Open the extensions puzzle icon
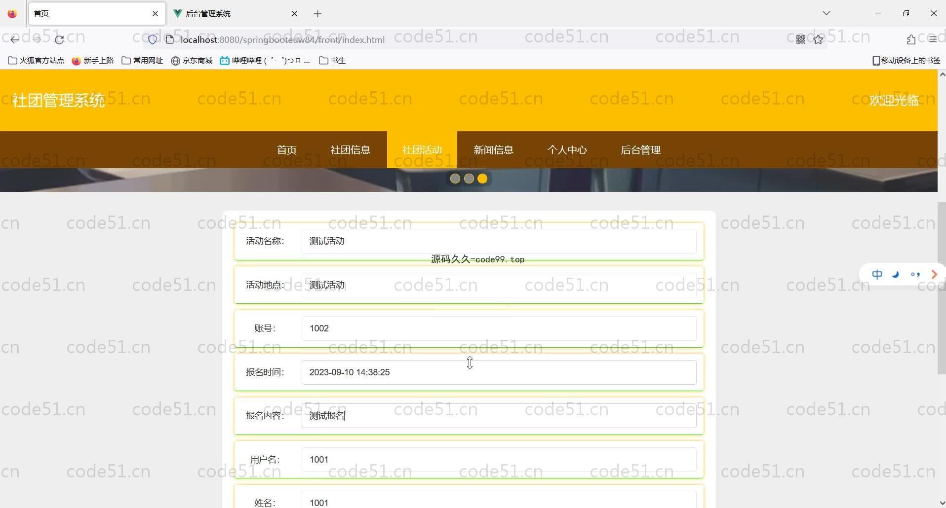The image size is (946, 508). tap(911, 40)
